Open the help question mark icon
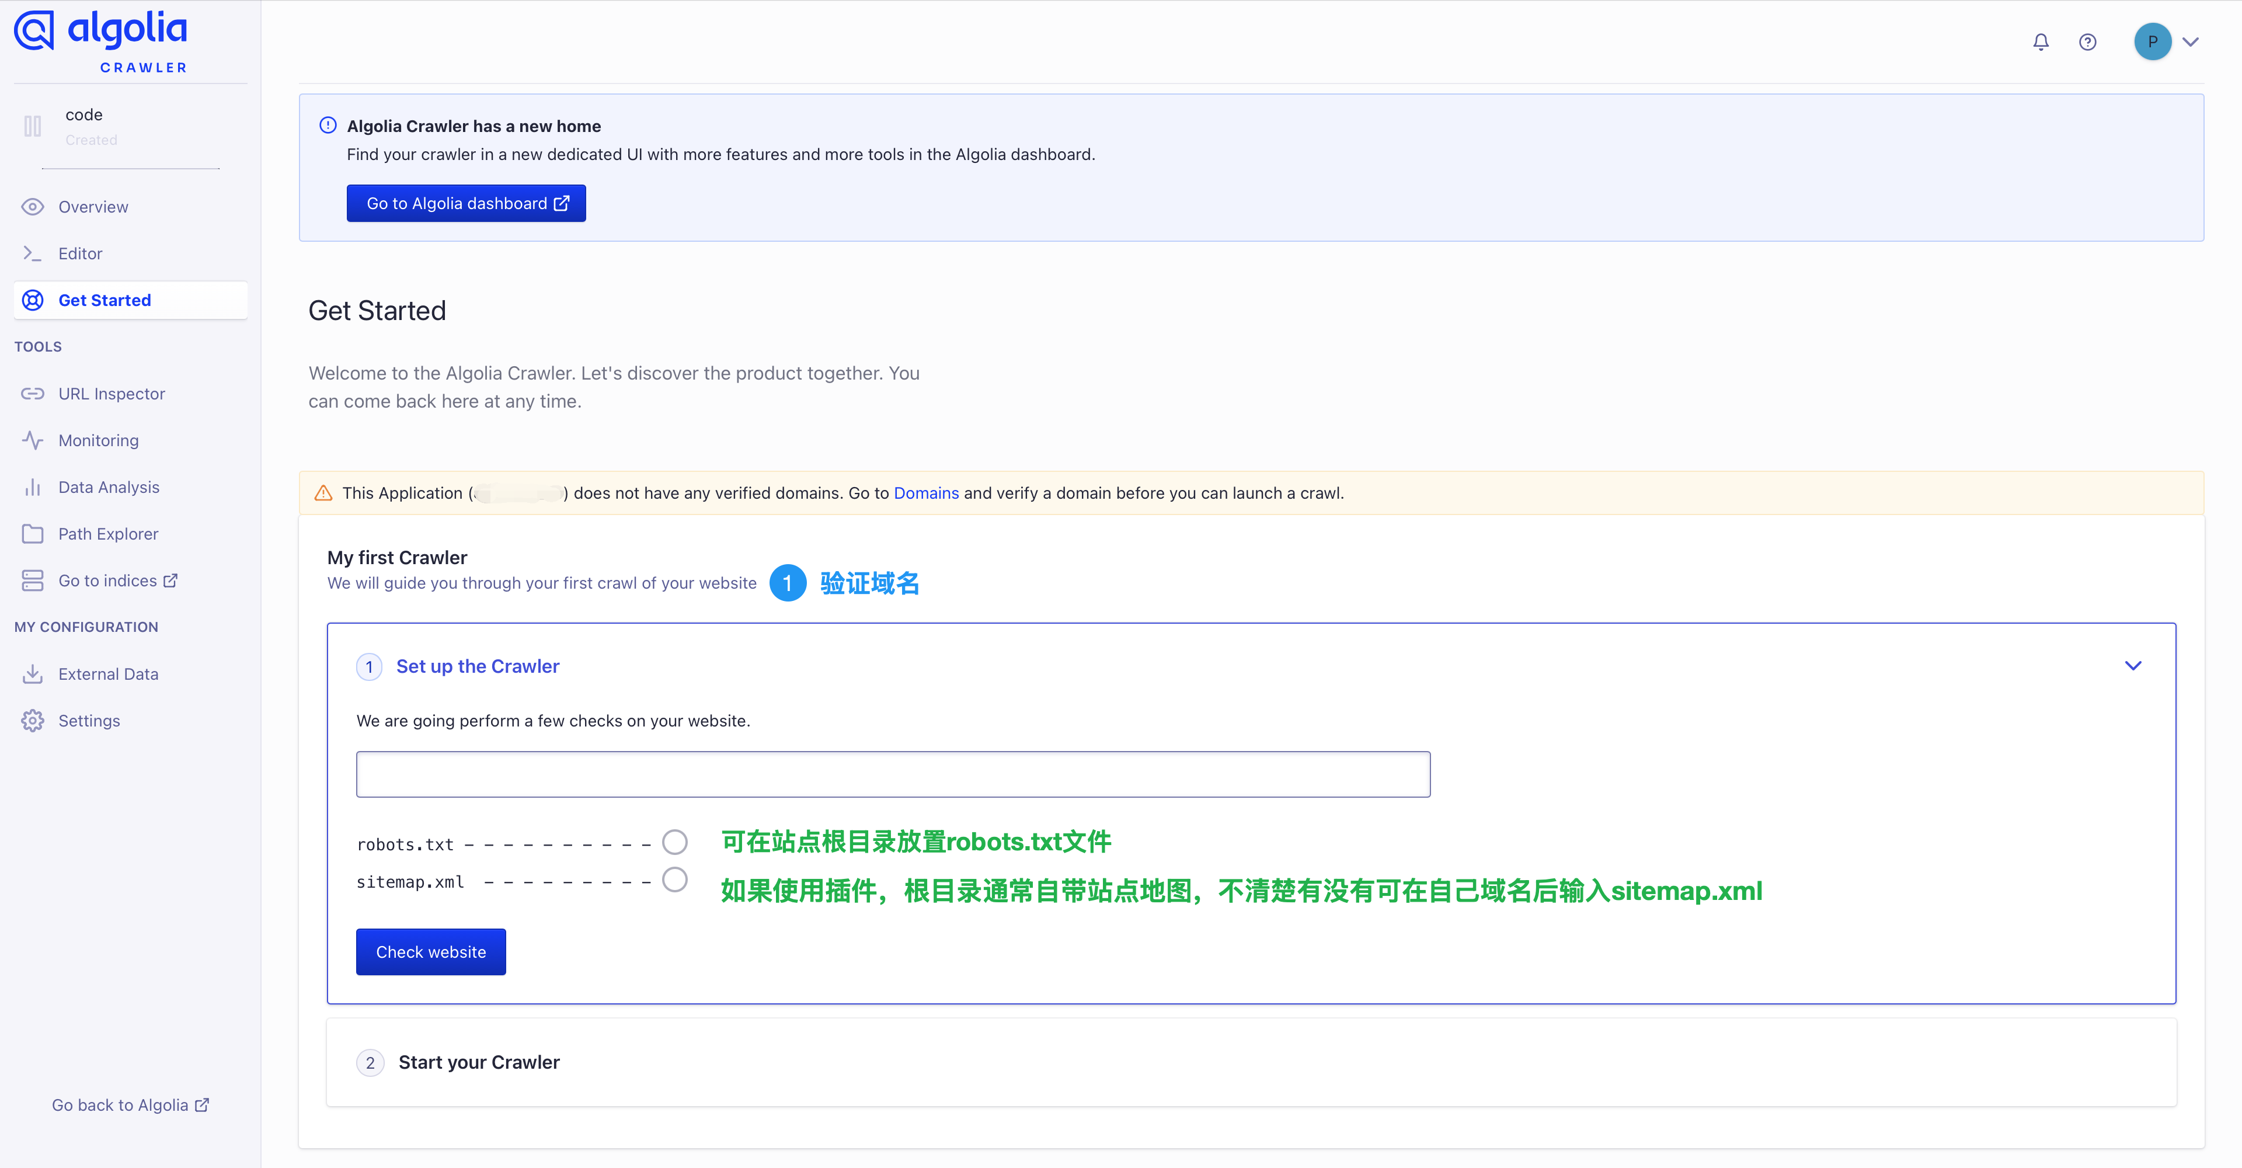Viewport: 2242px width, 1168px height. tap(2087, 42)
